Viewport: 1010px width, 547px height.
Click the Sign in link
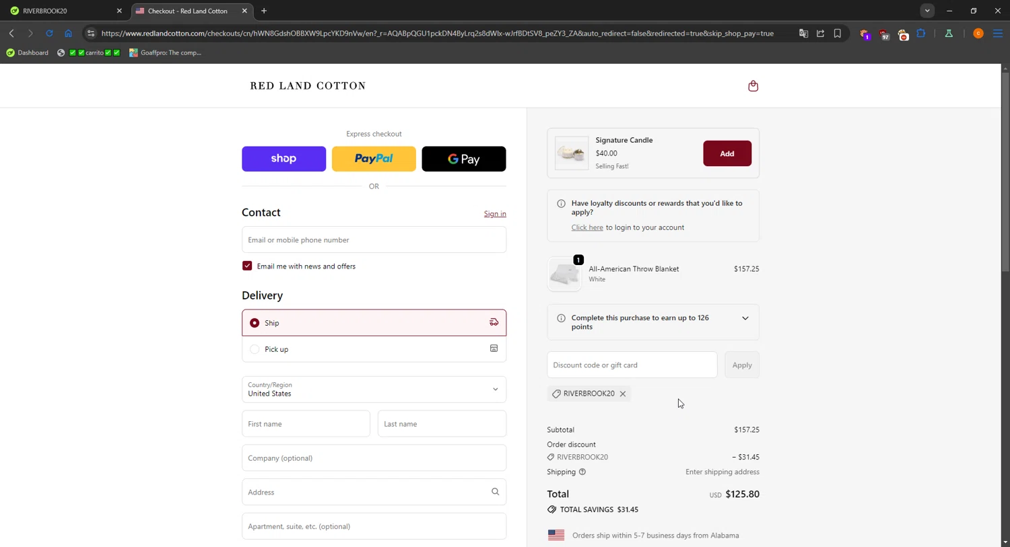495,214
